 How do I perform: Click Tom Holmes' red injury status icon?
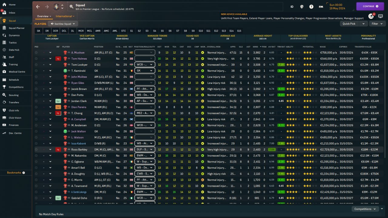[58, 59]
